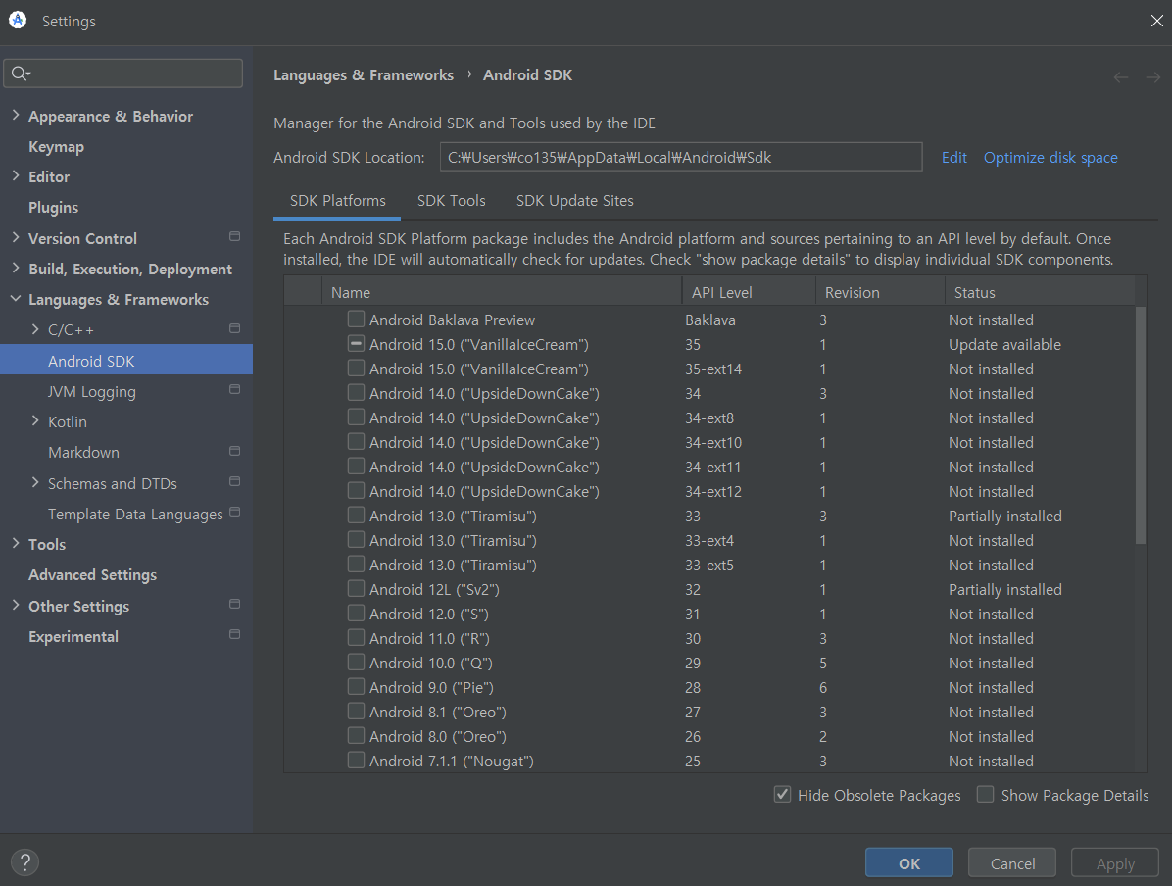Expand Other Settings section
Viewport: 1172px width, 886px height.
click(x=16, y=605)
